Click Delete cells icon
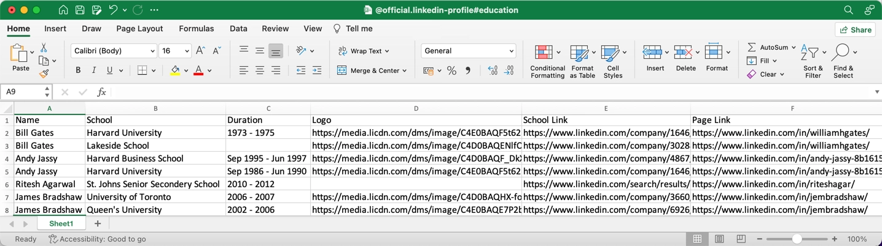This screenshot has height=246, width=882. tap(683, 53)
